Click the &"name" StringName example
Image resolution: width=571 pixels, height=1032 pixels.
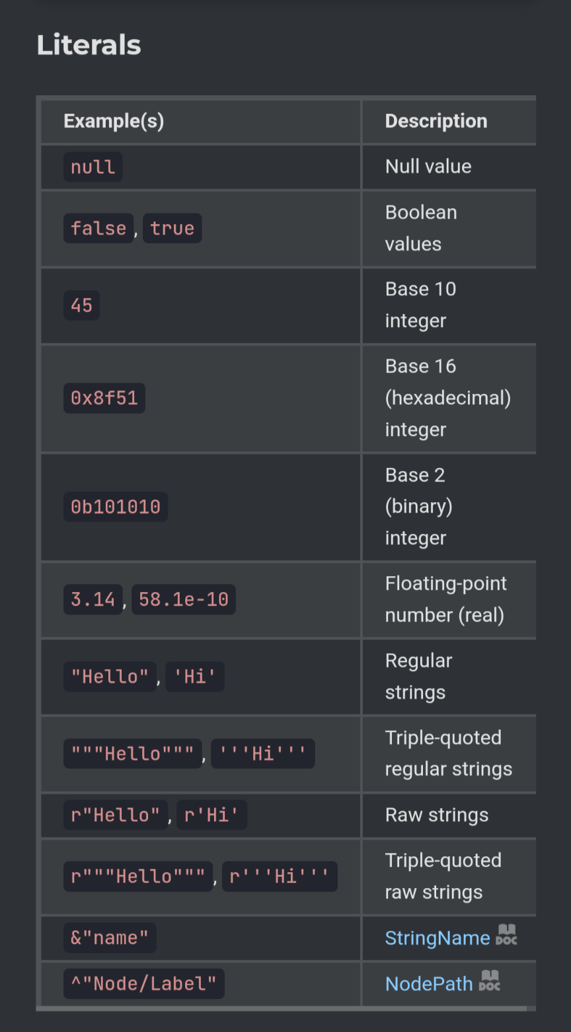(x=110, y=938)
